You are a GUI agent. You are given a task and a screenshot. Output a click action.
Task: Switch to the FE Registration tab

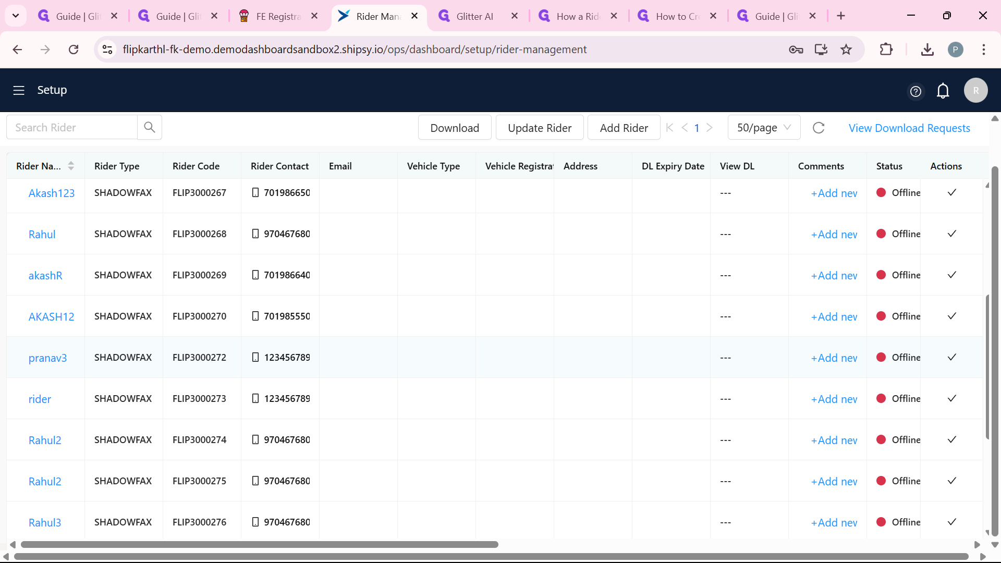[x=278, y=16]
